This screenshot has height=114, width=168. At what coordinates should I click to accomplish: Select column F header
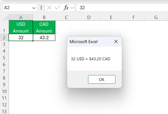tap(134, 17)
